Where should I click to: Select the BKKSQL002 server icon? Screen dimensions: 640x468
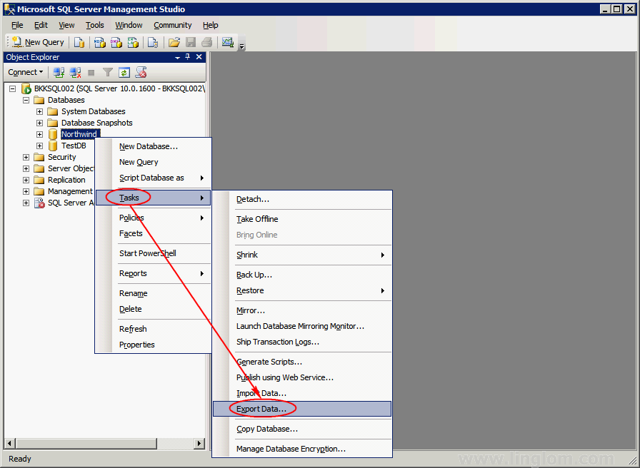point(26,88)
